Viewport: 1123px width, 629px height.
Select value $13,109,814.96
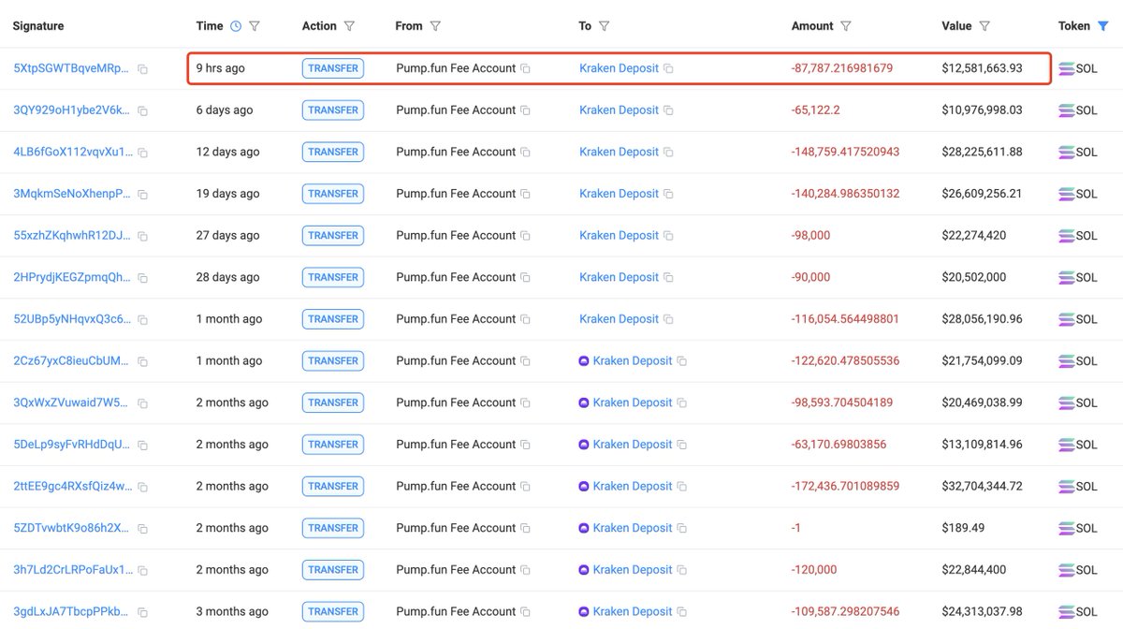(x=982, y=444)
